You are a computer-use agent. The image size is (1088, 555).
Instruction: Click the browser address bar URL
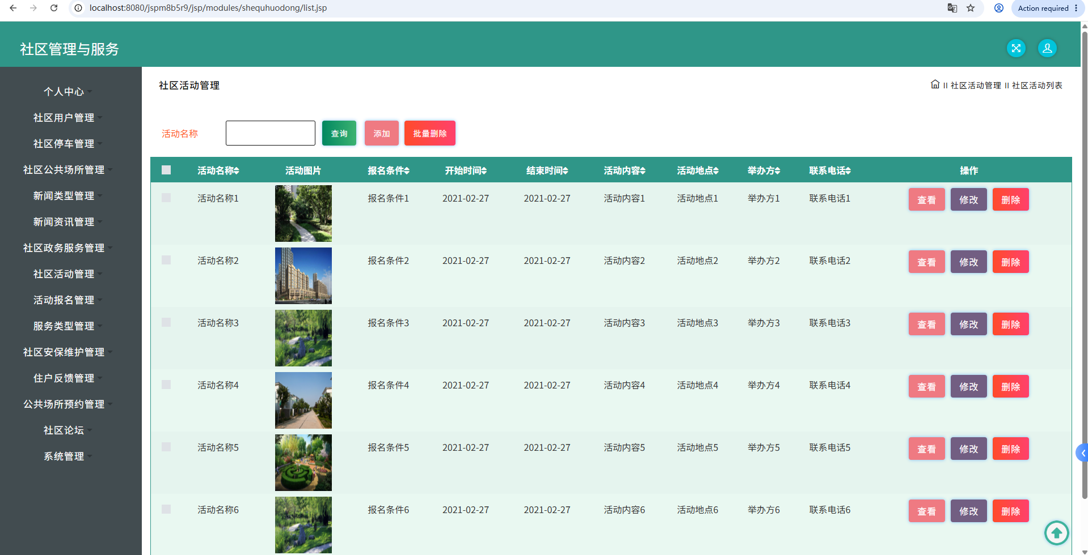208,8
